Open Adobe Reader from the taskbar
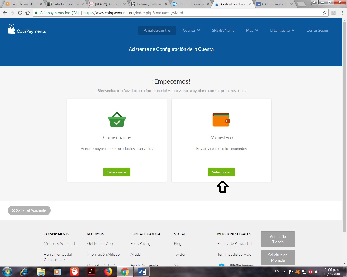 pyautogui.click(x=91, y=272)
